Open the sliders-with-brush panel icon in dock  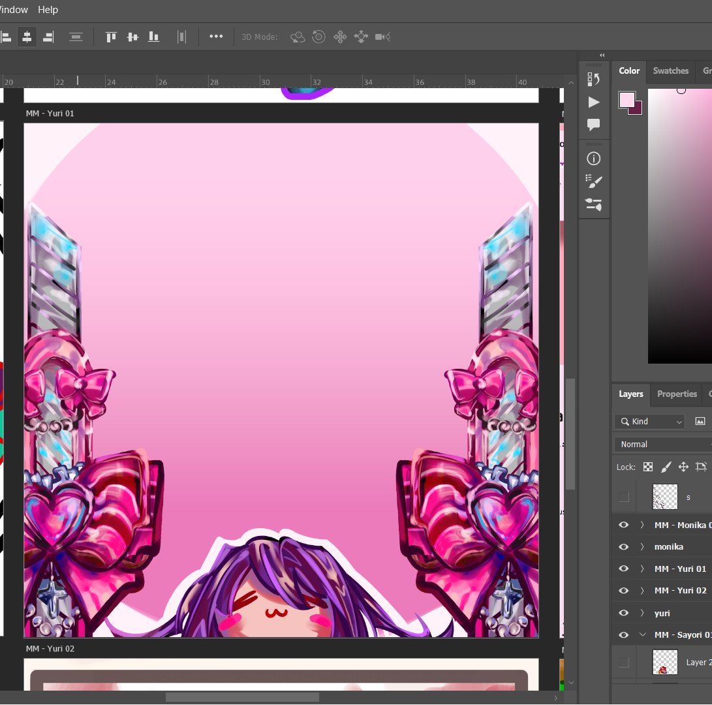pyautogui.click(x=593, y=204)
